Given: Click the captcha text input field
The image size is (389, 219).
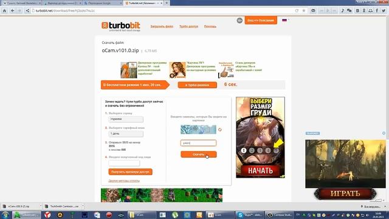Looking at the screenshot, I should pos(198,143).
